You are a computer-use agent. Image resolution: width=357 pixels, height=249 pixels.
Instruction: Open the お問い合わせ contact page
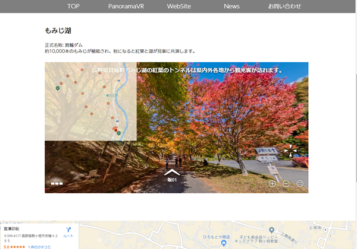[284, 7]
